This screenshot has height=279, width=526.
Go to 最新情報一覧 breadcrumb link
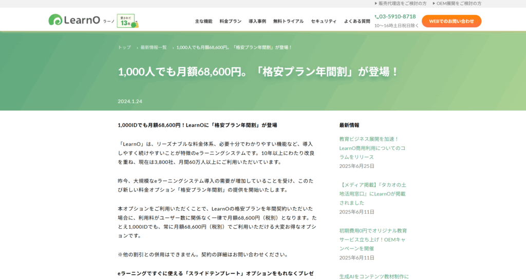pos(154,47)
